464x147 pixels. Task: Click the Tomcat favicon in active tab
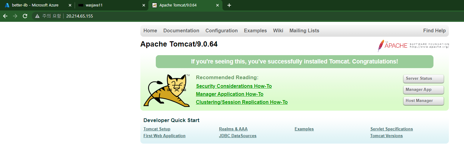155,5
